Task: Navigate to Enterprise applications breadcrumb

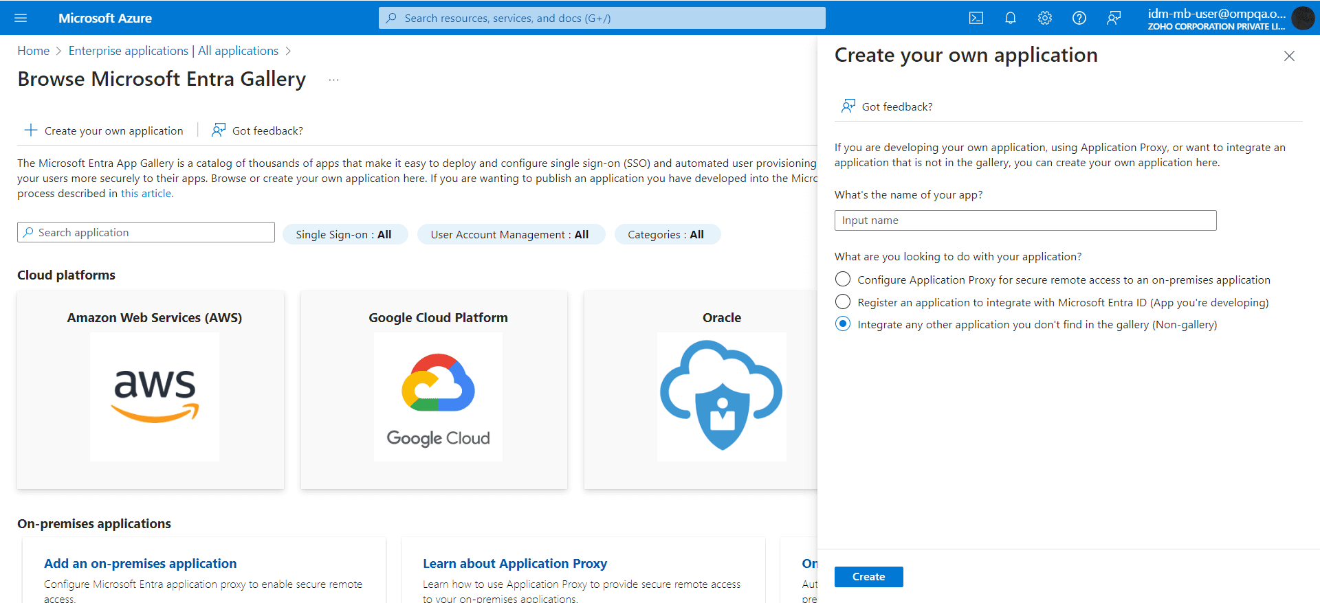Action: click(x=128, y=51)
